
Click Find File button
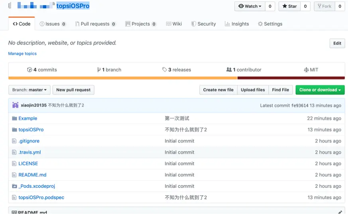pos(281,90)
